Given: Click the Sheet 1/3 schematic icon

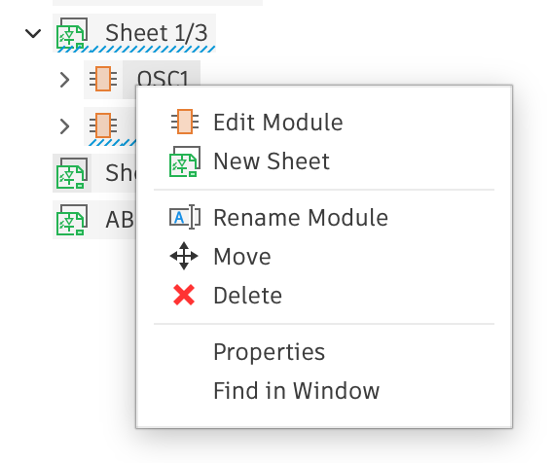Looking at the screenshot, I should (x=72, y=33).
